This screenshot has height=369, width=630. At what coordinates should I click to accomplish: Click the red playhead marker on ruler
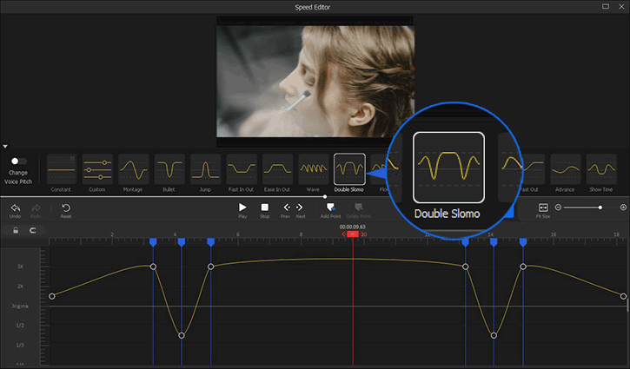(x=353, y=234)
